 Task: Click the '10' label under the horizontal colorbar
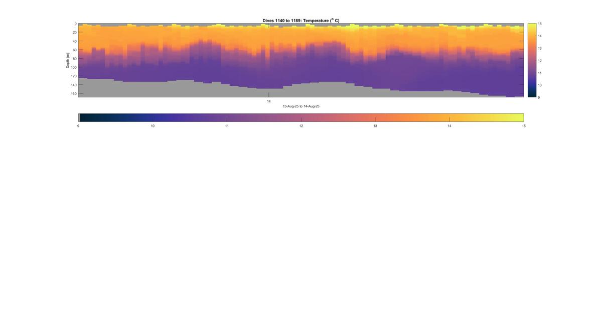click(x=153, y=126)
